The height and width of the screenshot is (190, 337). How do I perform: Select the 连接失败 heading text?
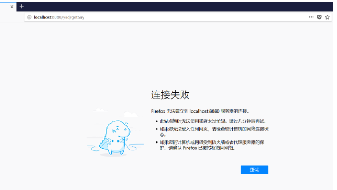(x=170, y=95)
